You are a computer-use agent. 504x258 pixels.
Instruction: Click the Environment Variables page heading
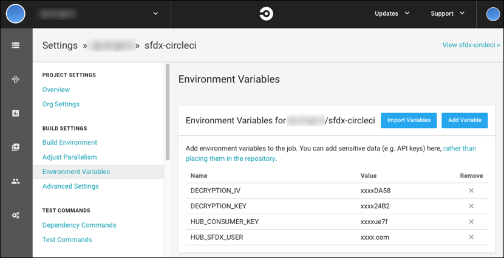click(229, 79)
